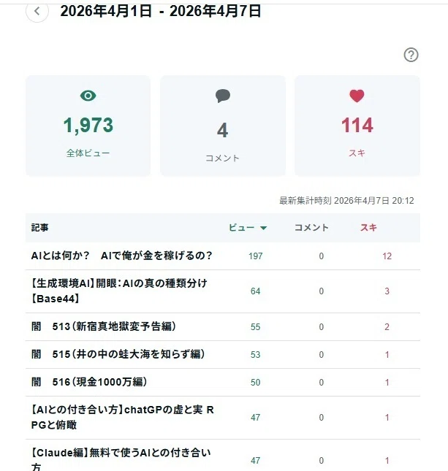Open article 【生成環境AI】開眼 Base44
The image size is (448, 471).
pyautogui.click(x=119, y=291)
